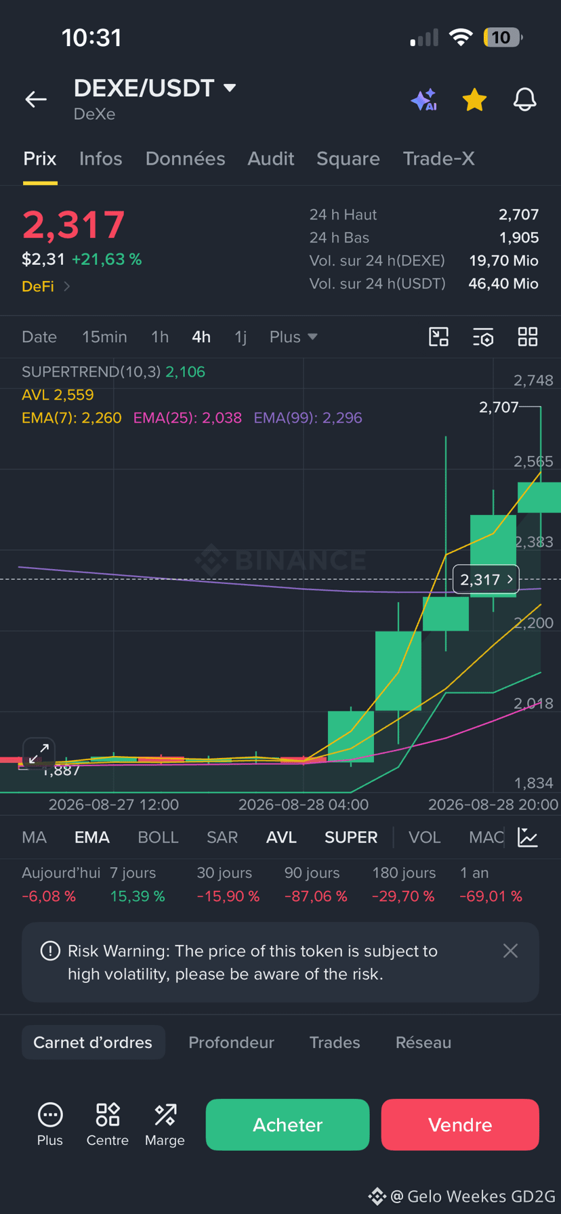
Task: Expand the Plus timeframe dropdown
Action: pyautogui.click(x=293, y=337)
